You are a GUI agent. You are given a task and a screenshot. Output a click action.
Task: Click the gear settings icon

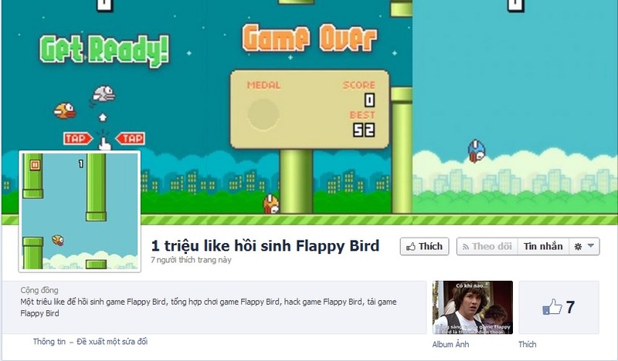coord(578,246)
